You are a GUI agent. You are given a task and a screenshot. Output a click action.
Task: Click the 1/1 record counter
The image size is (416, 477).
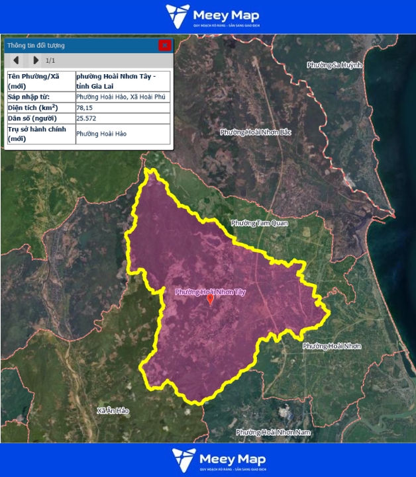(50, 61)
